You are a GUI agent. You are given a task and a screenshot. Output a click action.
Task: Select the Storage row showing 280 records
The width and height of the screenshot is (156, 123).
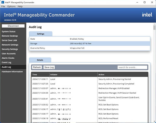tap(90, 44)
